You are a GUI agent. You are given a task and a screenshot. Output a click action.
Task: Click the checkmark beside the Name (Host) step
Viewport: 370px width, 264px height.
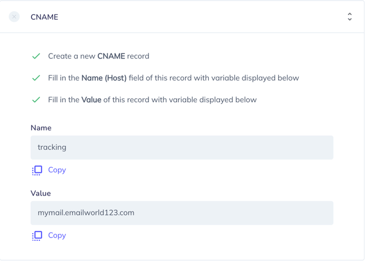point(36,78)
